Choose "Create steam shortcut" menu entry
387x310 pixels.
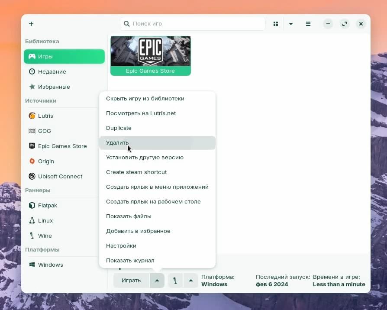pos(157,172)
